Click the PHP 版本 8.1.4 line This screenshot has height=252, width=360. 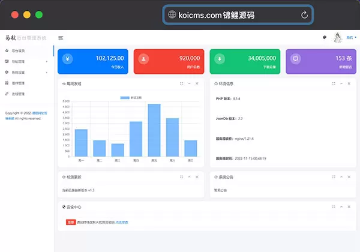tap(228, 98)
